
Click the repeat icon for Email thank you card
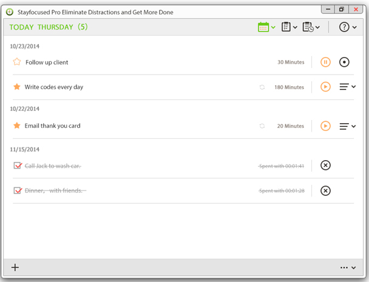click(262, 126)
